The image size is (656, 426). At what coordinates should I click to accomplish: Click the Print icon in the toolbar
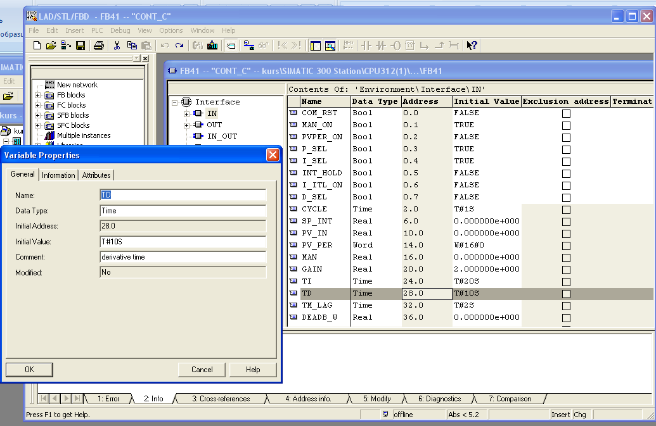(x=98, y=46)
